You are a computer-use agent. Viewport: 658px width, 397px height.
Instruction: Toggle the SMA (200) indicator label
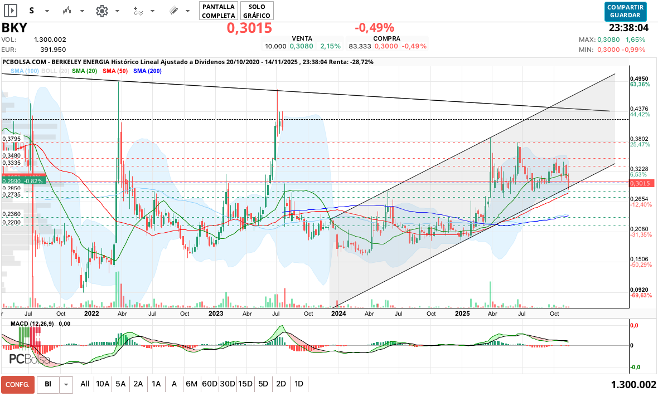coord(148,71)
